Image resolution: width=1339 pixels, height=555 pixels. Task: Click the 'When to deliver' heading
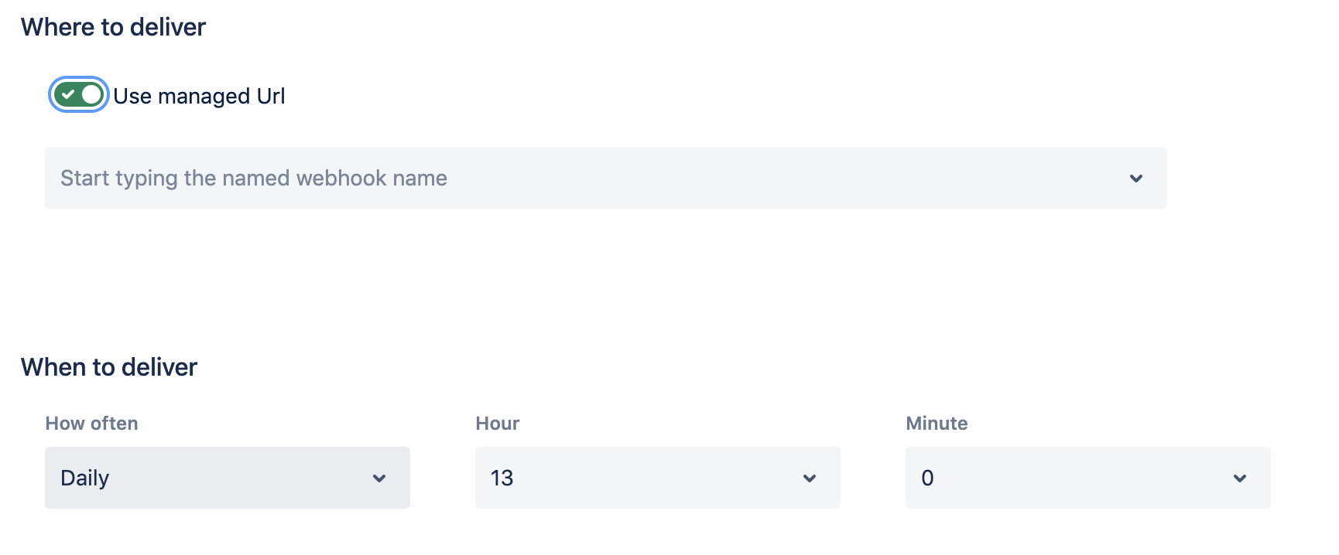109,367
